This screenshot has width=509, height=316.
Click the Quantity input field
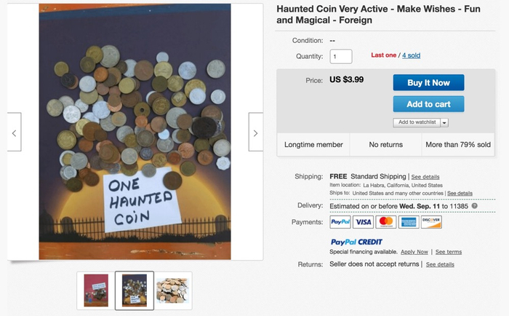341,56
